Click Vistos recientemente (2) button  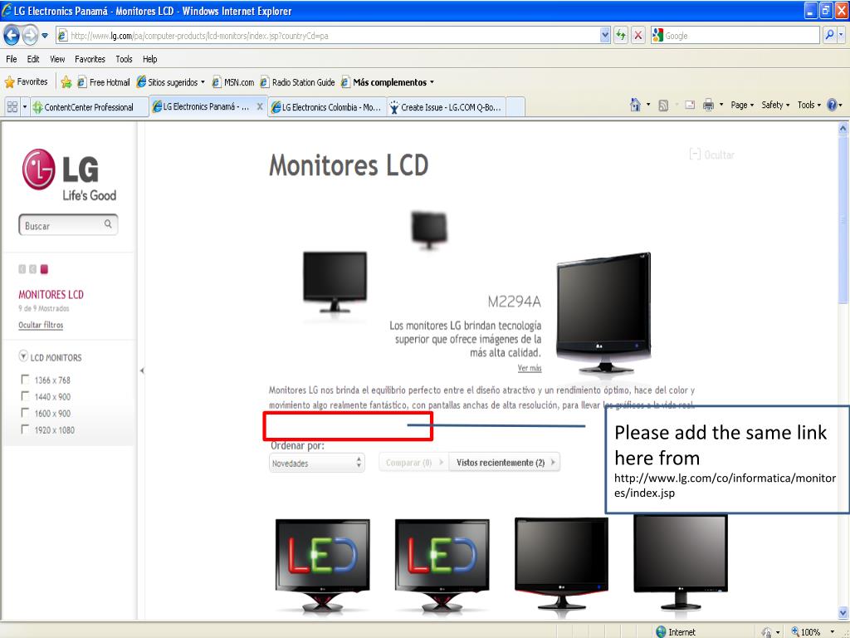(504, 463)
